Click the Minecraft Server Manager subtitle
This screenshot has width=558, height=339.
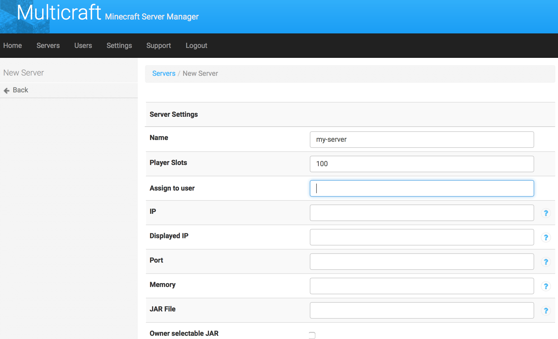pos(152,17)
